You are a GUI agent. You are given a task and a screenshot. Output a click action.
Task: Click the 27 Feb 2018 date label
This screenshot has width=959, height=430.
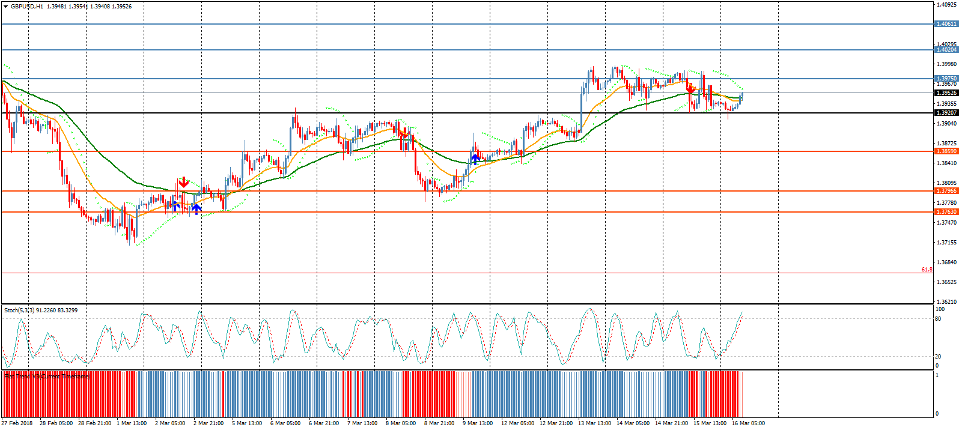pyautogui.click(x=17, y=423)
